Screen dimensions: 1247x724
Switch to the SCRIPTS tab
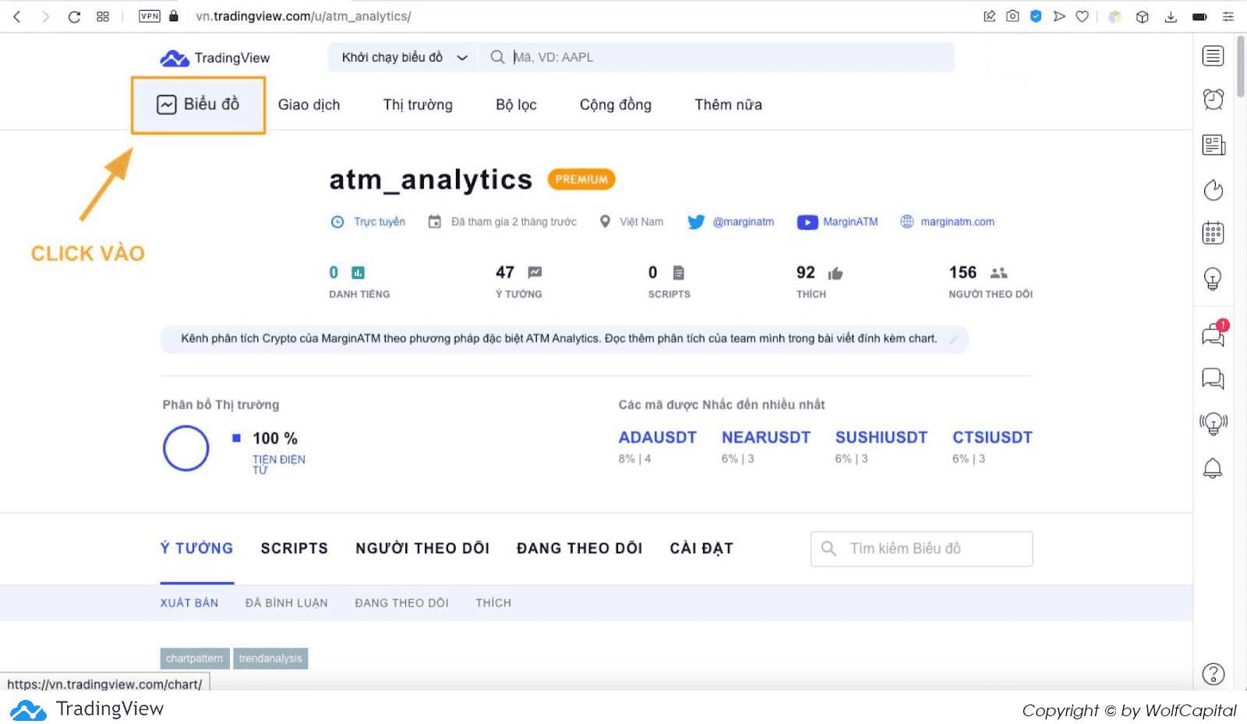[295, 549]
